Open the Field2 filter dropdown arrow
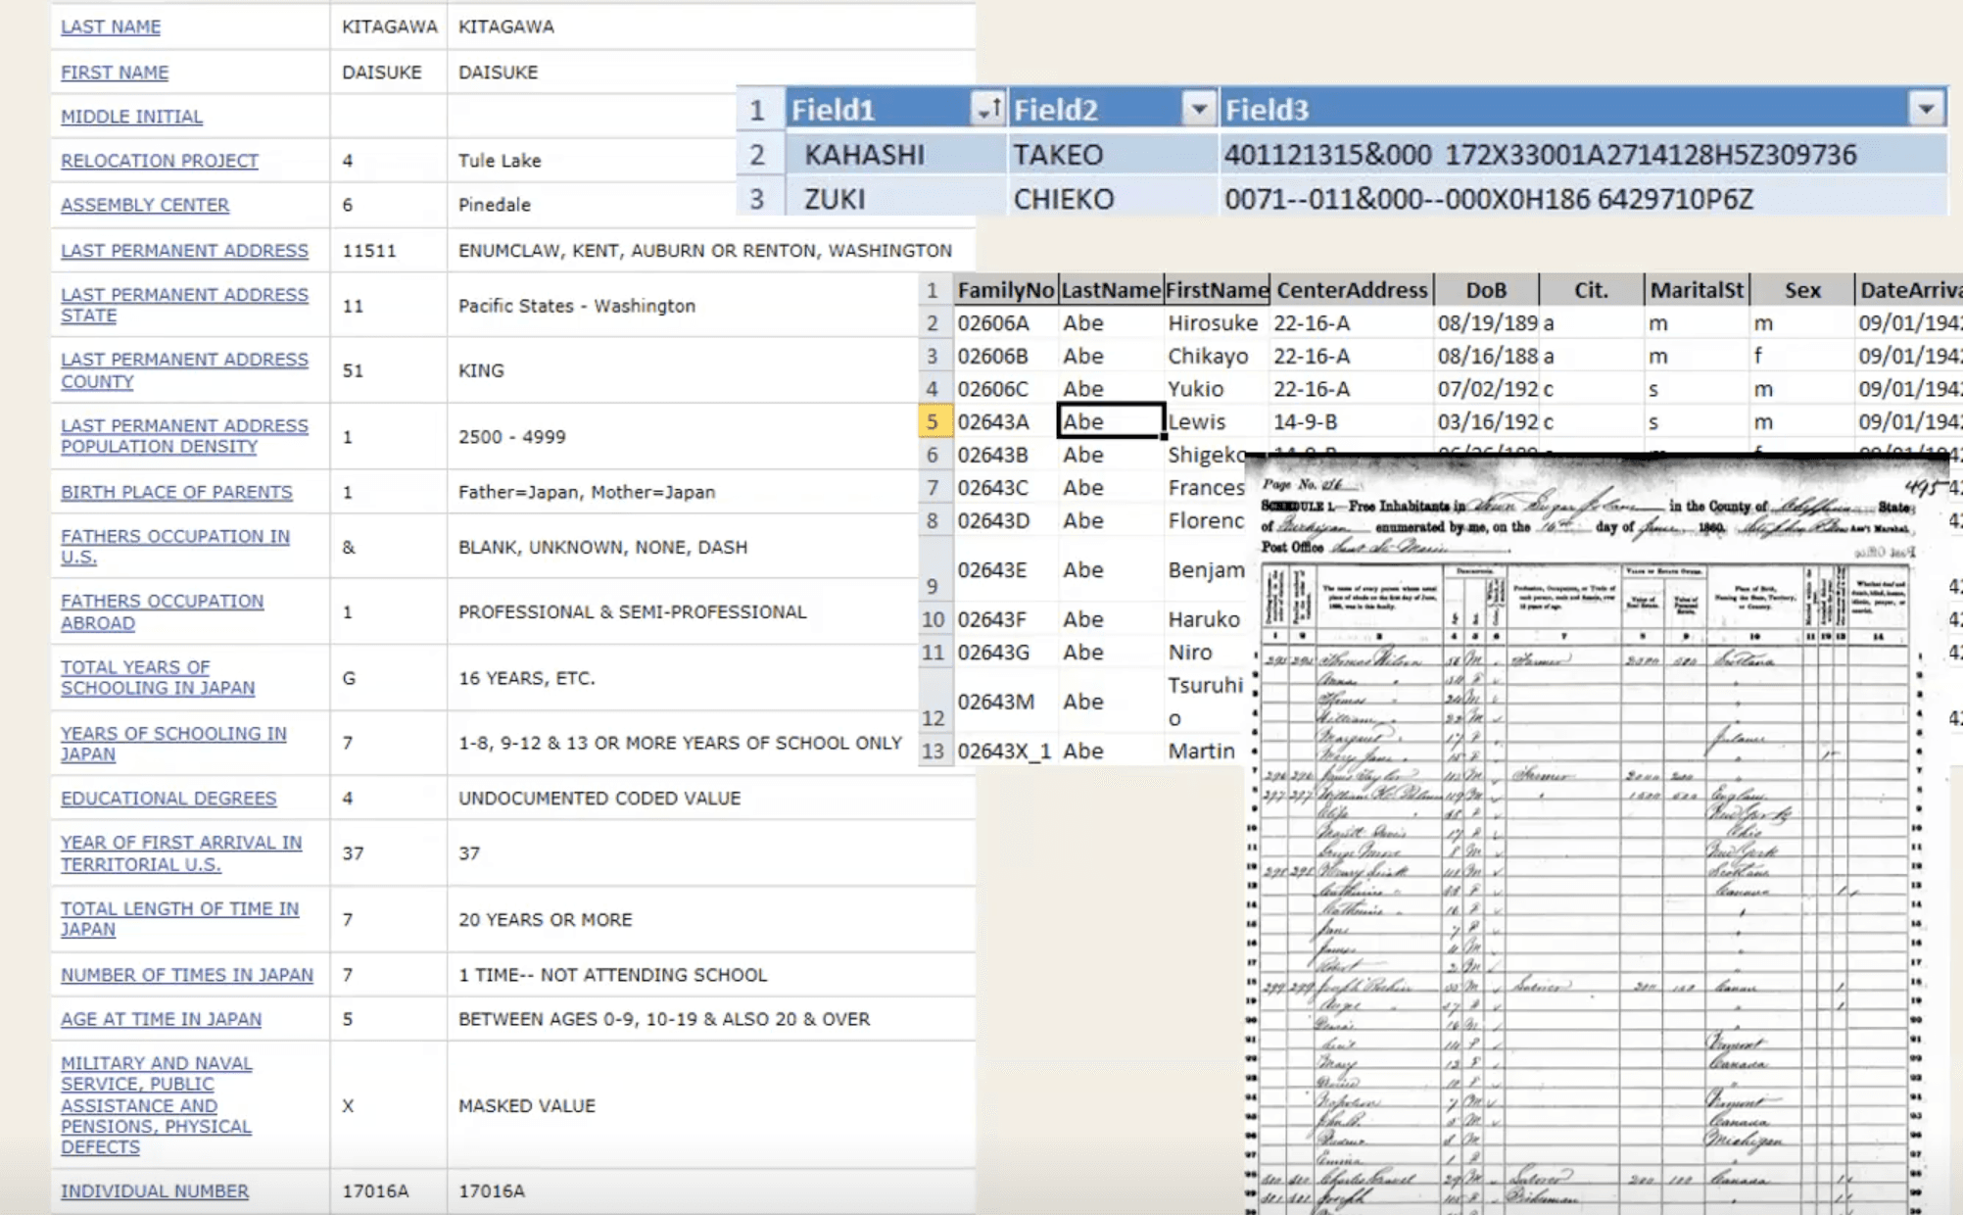The image size is (1963, 1215). (1199, 109)
